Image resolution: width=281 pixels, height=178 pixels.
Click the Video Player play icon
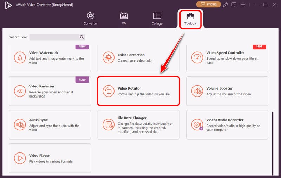[x=20, y=158]
